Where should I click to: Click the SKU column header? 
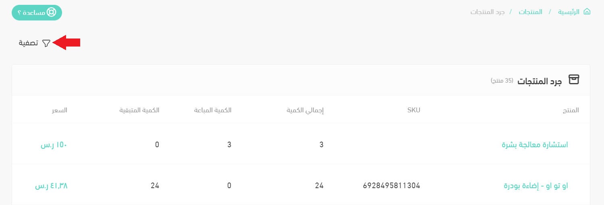coord(413,110)
